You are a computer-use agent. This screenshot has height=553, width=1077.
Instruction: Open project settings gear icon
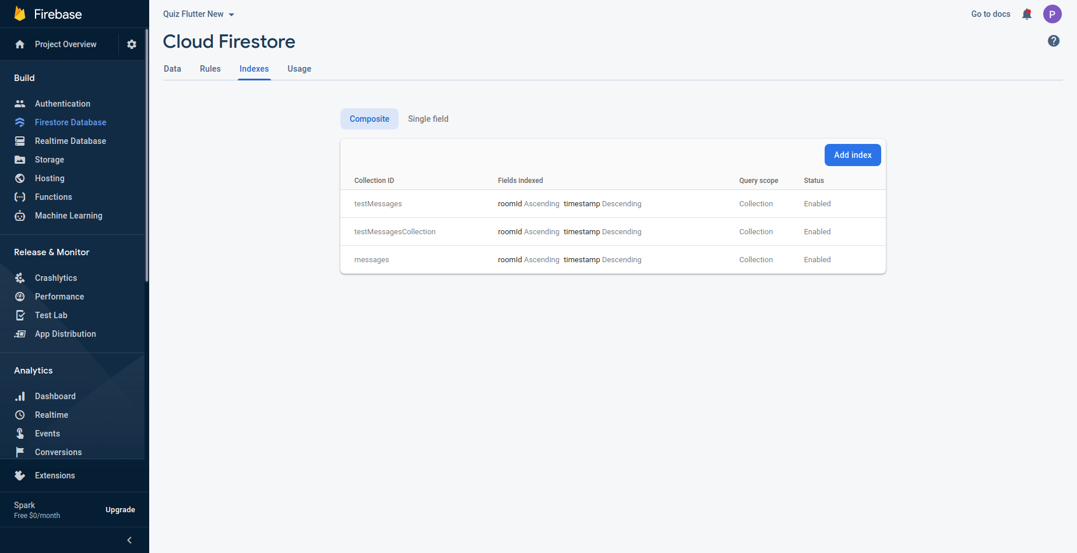(132, 44)
